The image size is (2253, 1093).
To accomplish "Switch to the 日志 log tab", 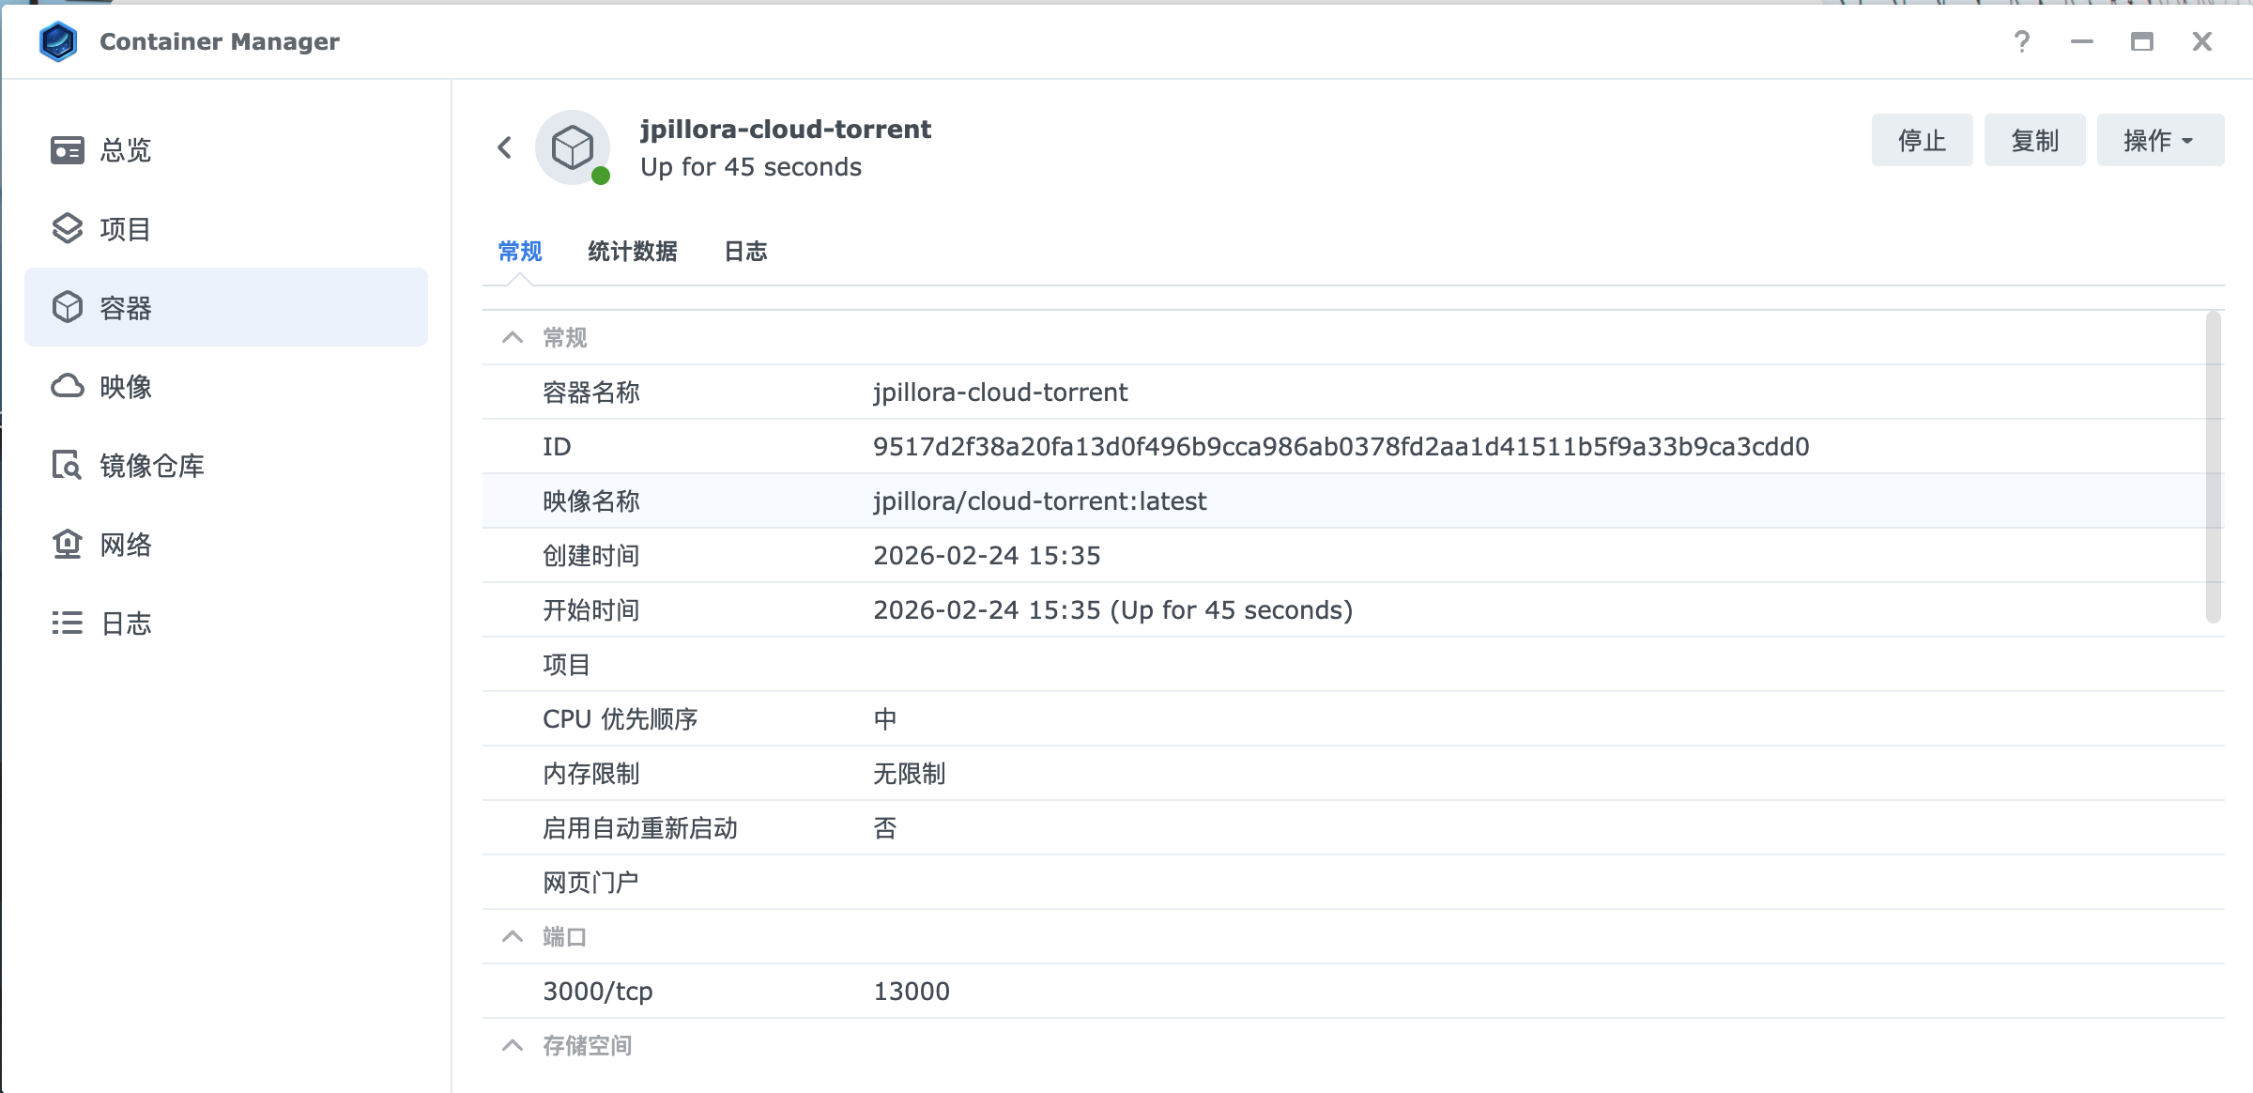I will 745,252.
